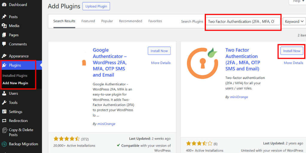
Task: Click the '400+ Active Installations' text
Action: click(205, 151)
